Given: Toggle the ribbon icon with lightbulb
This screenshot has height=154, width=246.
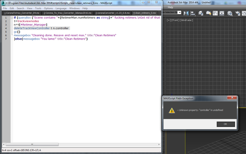Looking at the screenshot, I should (x=208, y=13).
